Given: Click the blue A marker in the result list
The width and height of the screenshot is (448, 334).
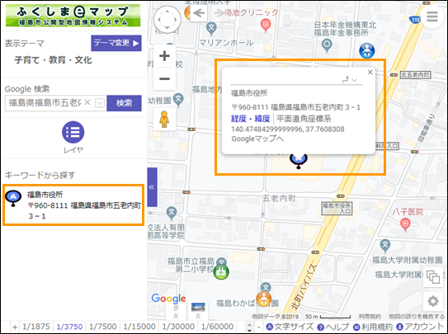Looking at the screenshot, I should click(13, 198).
